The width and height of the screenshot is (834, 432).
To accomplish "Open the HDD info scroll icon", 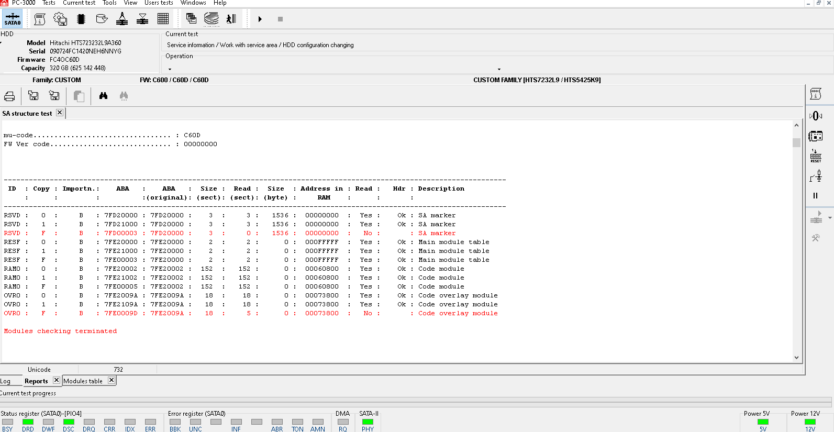I will point(40,19).
